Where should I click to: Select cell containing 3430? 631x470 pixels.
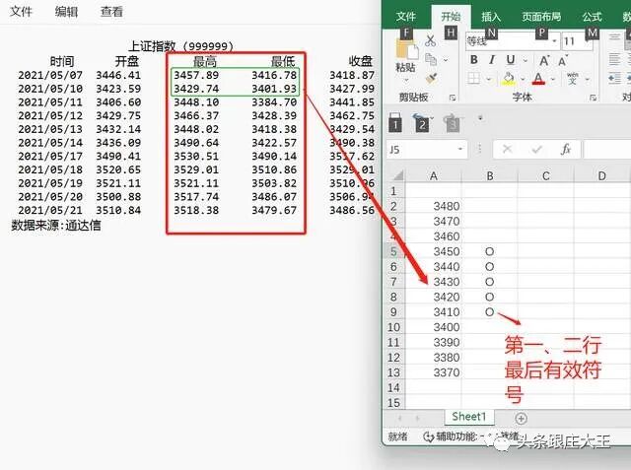point(434,282)
